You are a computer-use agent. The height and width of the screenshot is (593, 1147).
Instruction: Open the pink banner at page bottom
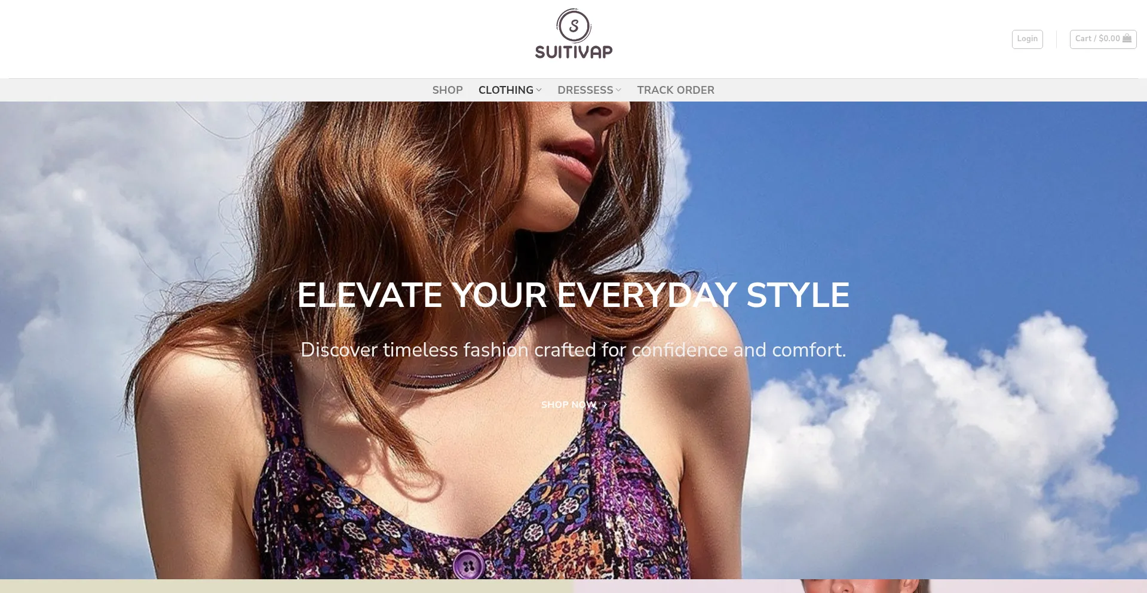[860, 586]
